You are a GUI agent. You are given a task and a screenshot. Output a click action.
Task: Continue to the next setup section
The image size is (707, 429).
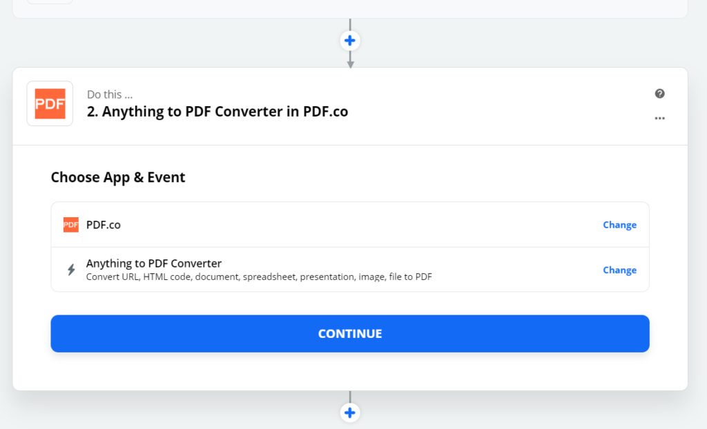[x=350, y=333]
